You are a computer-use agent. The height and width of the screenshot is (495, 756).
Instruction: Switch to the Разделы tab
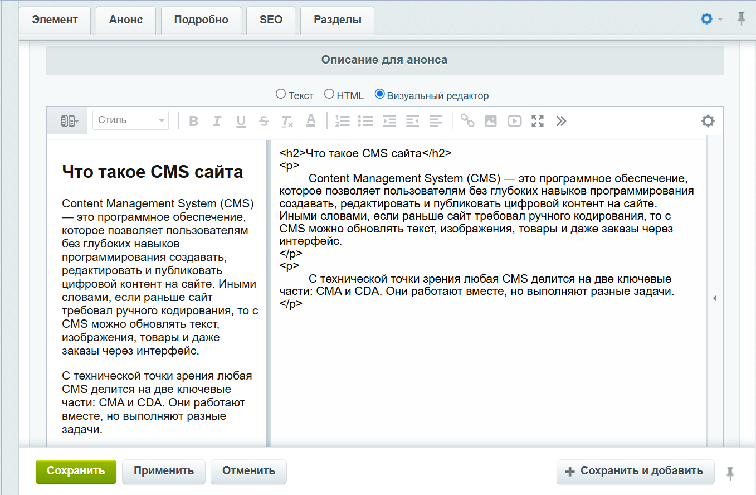pyautogui.click(x=338, y=20)
